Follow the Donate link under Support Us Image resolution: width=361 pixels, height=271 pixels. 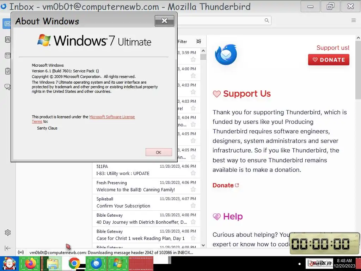pos(226,185)
